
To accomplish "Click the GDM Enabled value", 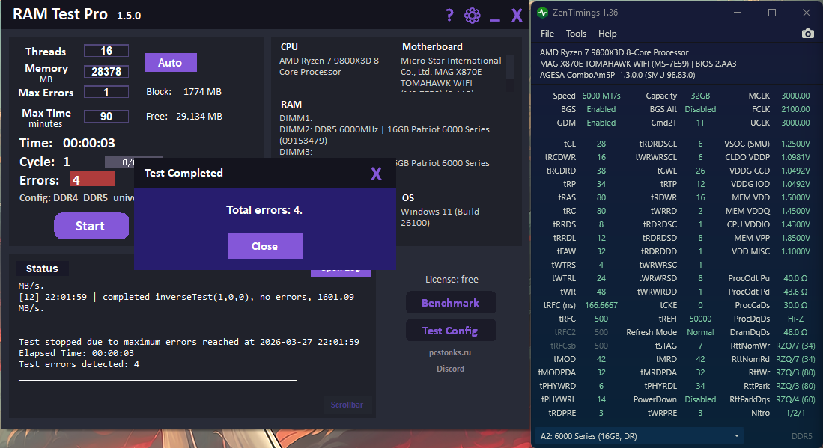I will [x=601, y=123].
